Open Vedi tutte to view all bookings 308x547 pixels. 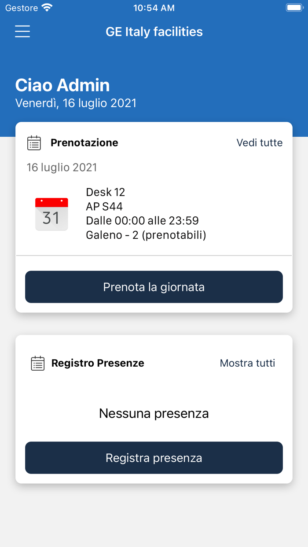(x=260, y=142)
